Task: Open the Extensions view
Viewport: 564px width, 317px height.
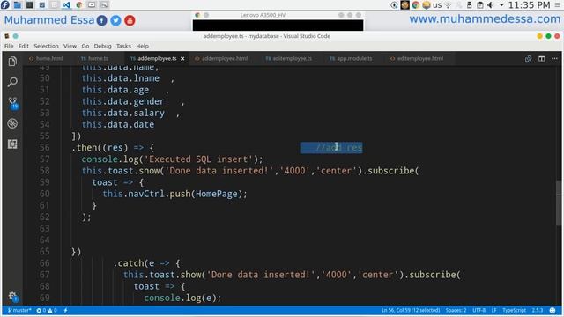Action: tap(12, 144)
